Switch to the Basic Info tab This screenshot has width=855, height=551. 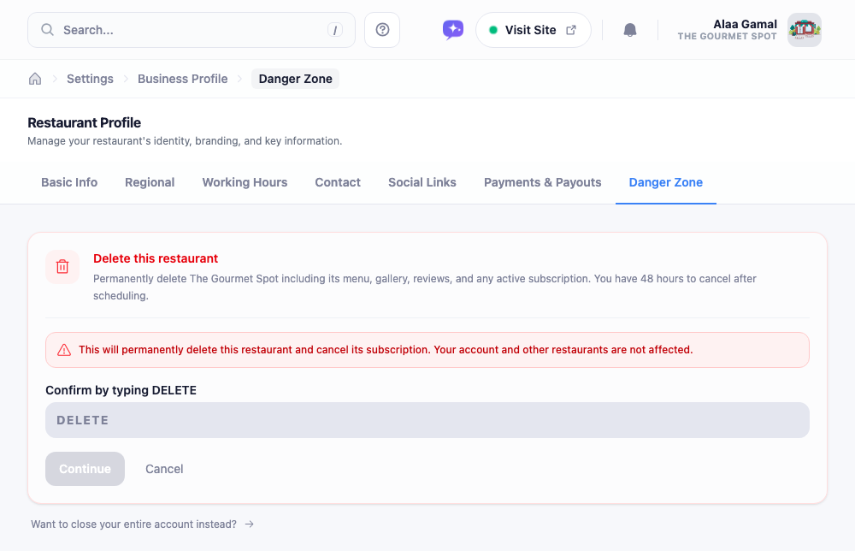point(69,182)
